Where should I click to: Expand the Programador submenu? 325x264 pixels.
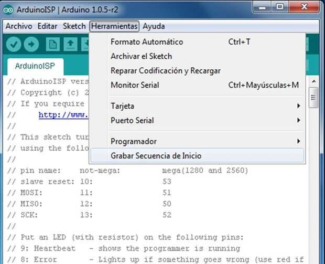(197, 141)
